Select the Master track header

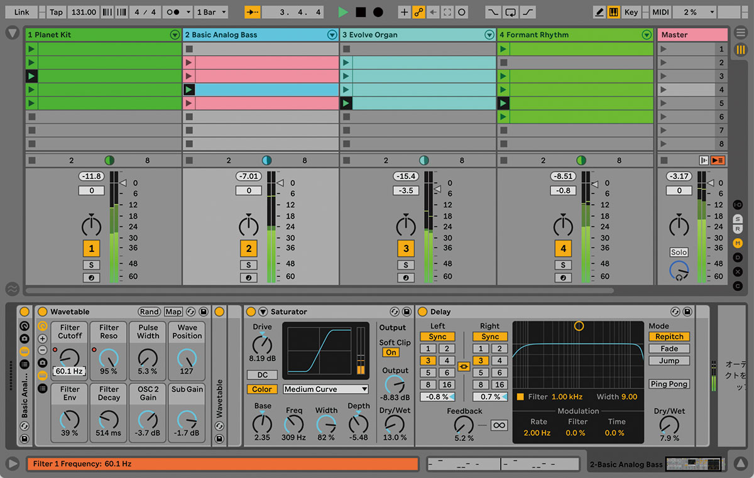click(x=692, y=35)
